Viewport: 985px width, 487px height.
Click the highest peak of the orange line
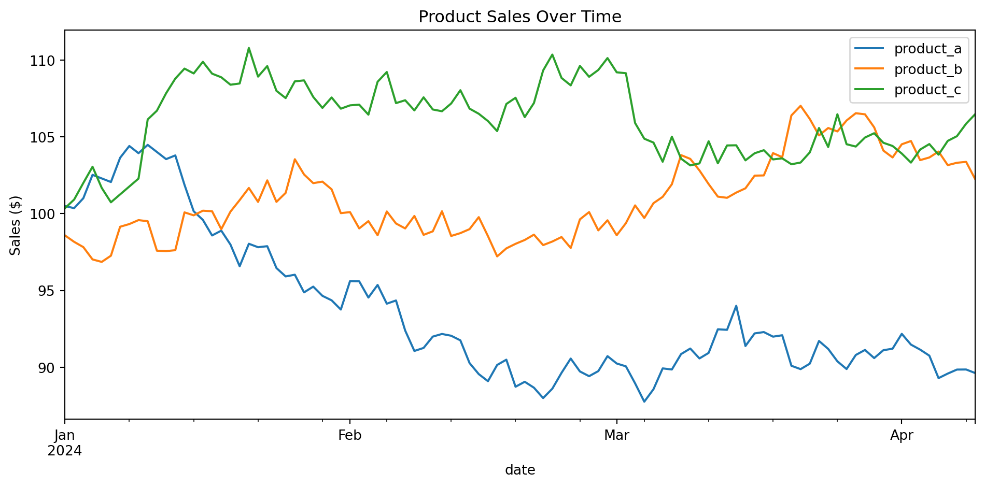tap(800, 106)
